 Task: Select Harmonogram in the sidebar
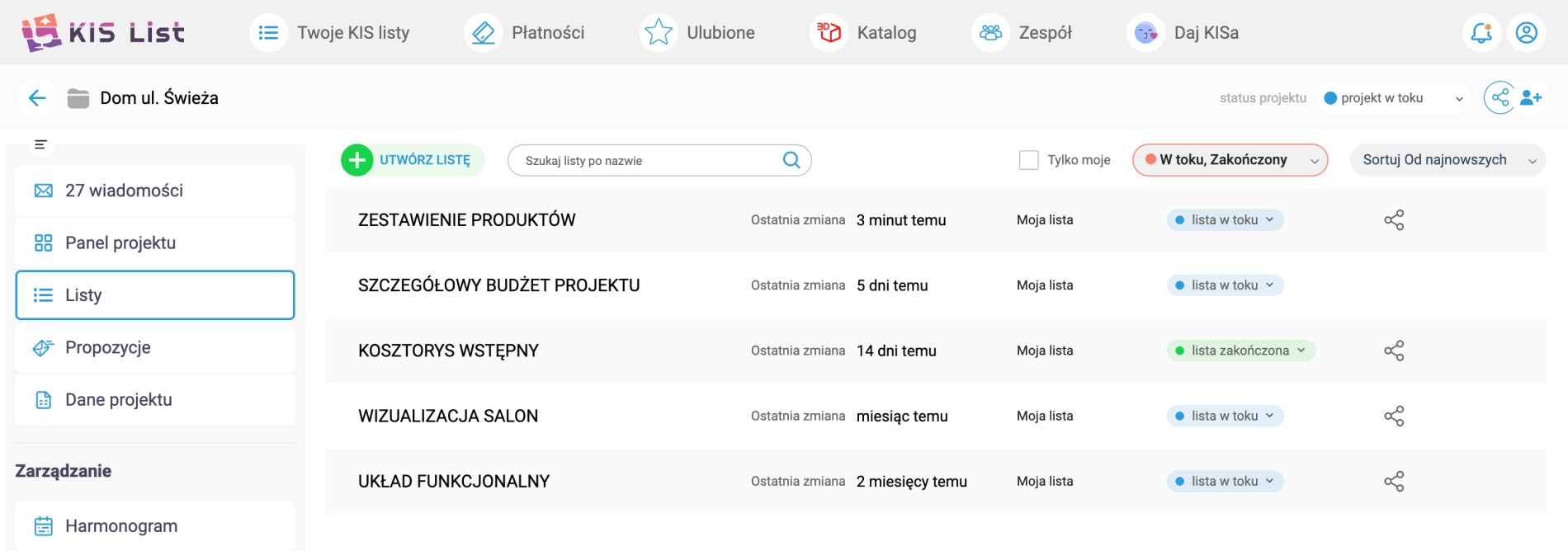tap(121, 526)
